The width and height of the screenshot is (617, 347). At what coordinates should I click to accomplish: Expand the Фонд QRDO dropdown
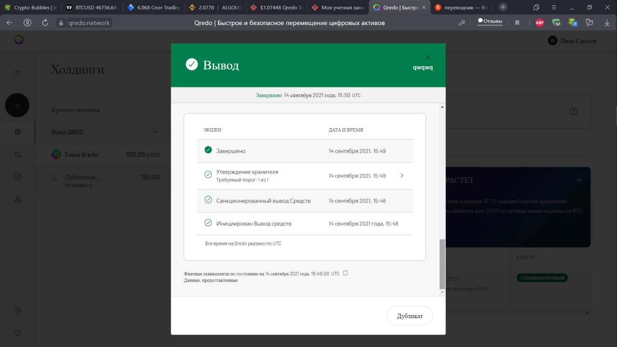[155, 132]
